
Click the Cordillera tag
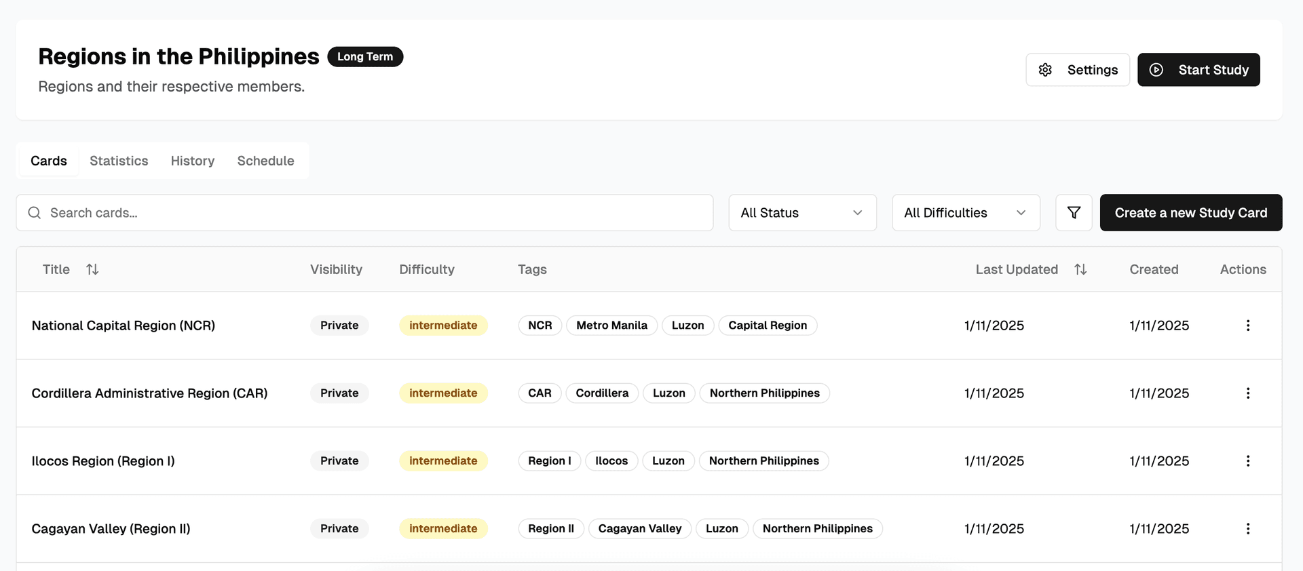(x=602, y=393)
